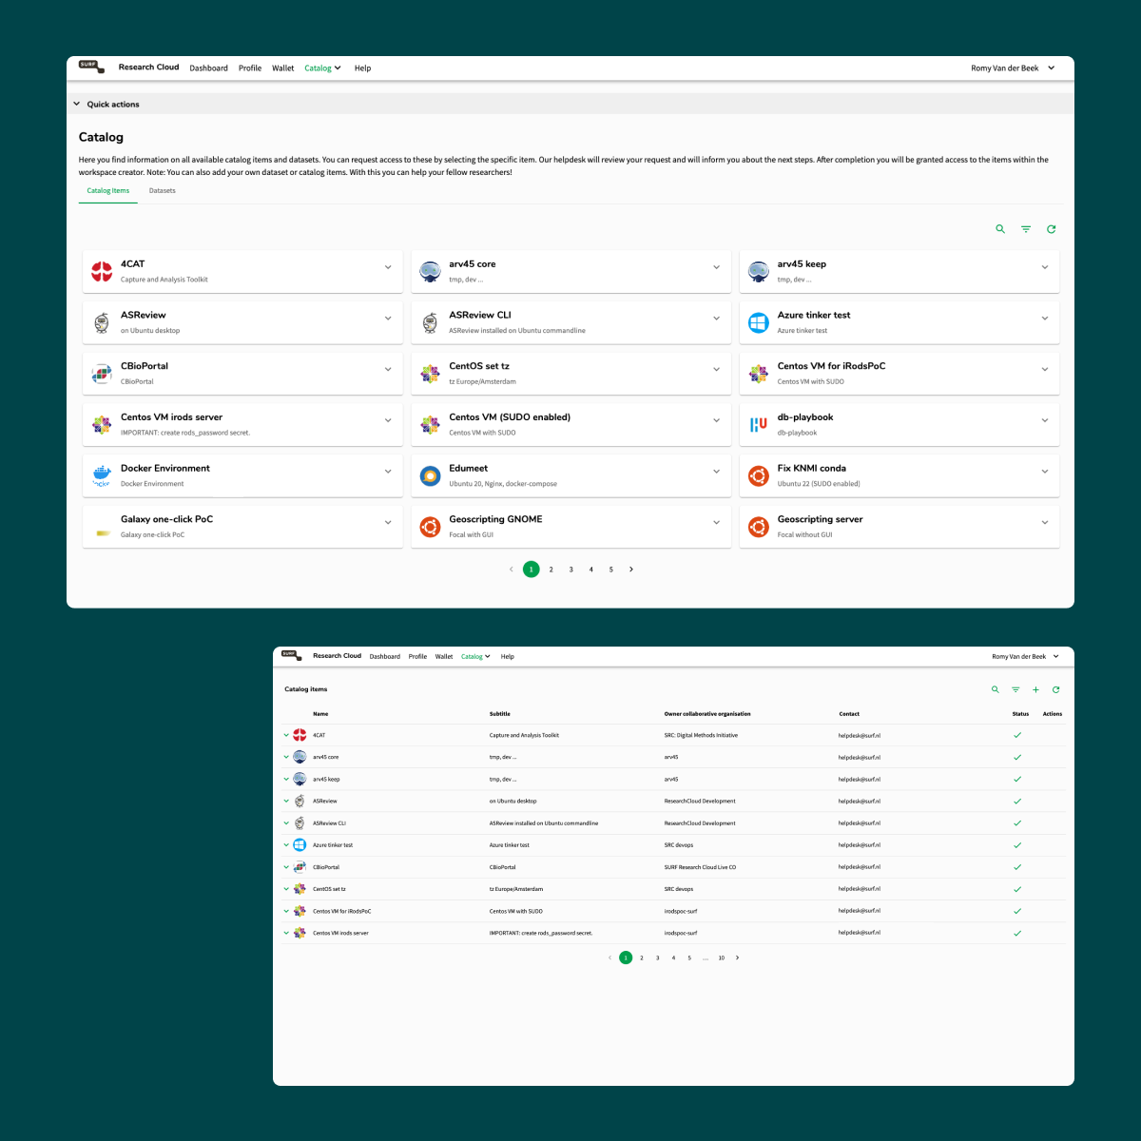The width and height of the screenshot is (1141, 1141).
Task: Open Help in the card view window
Action: click(x=362, y=68)
